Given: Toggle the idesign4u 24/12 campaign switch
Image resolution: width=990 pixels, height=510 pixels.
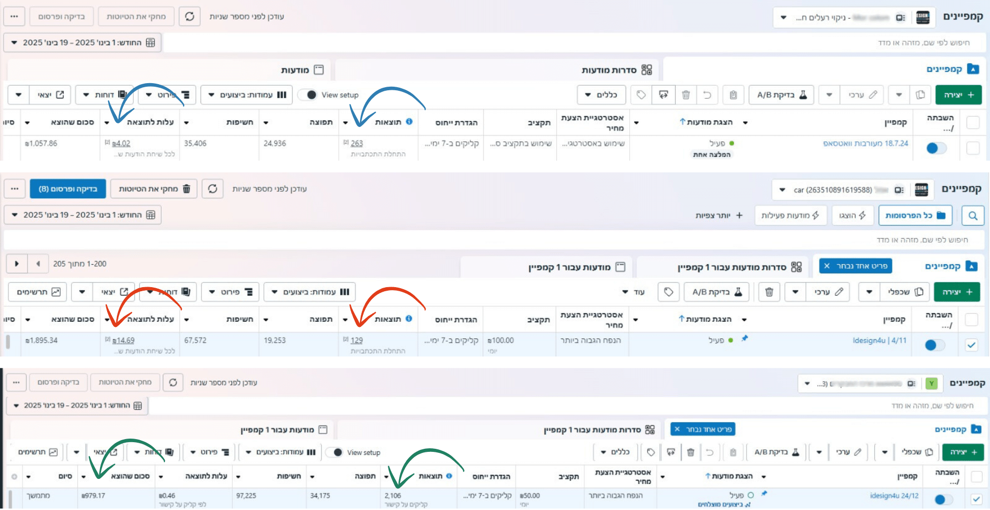Looking at the screenshot, I should coord(944,499).
